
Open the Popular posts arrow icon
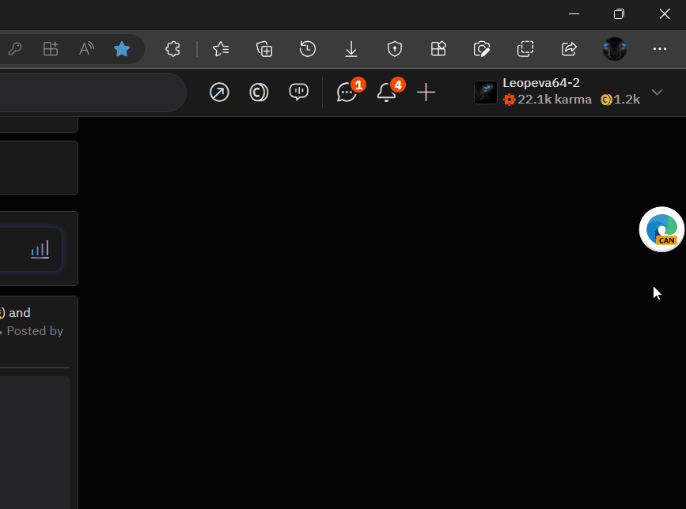tap(219, 92)
